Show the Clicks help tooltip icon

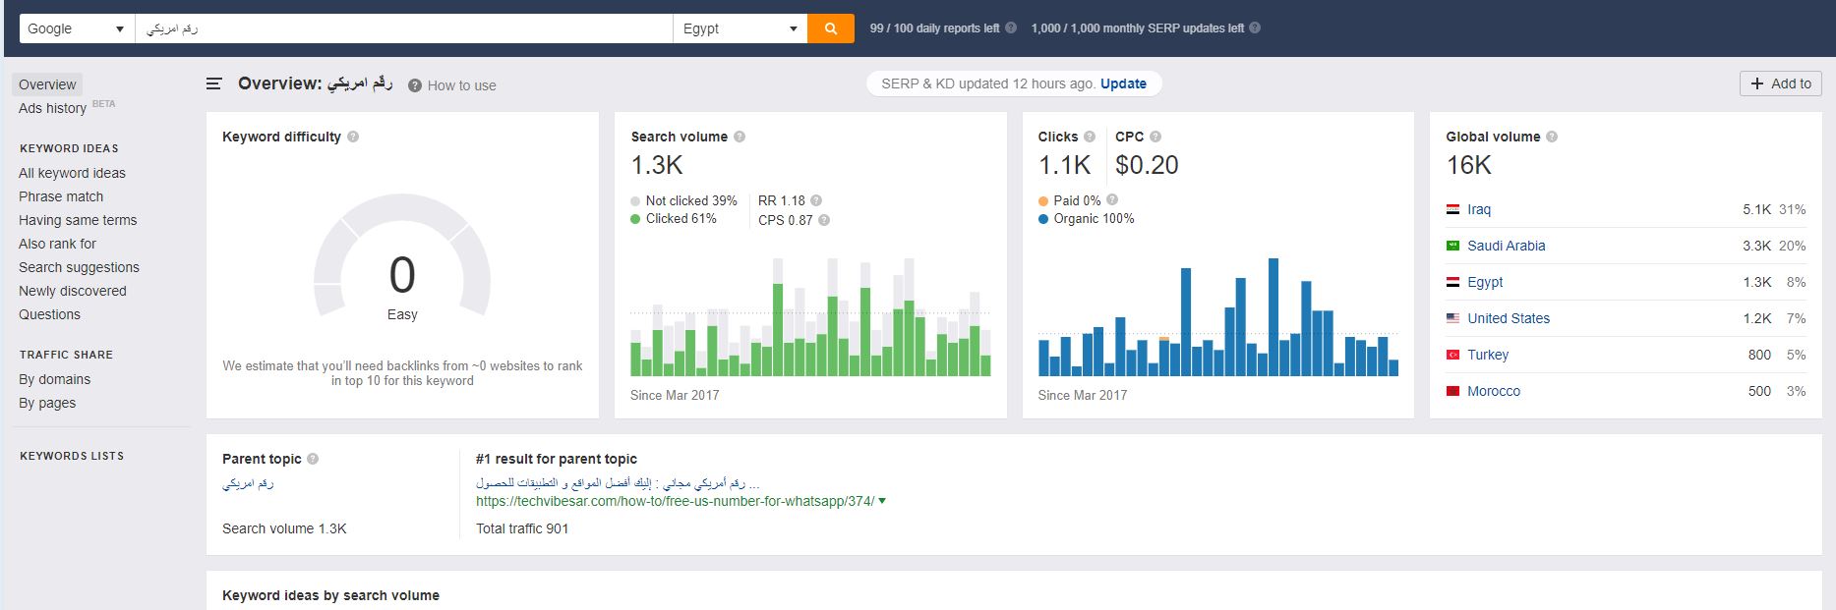coord(1090,137)
